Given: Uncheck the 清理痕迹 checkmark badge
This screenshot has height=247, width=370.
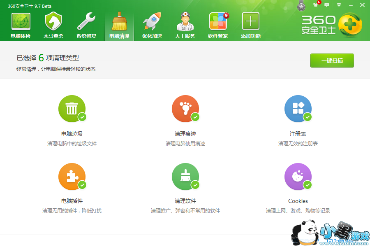Looking at the screenshot, I should click(195, 117).
